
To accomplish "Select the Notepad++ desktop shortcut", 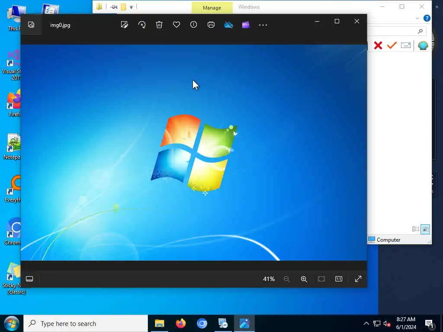I will point(12,147).
